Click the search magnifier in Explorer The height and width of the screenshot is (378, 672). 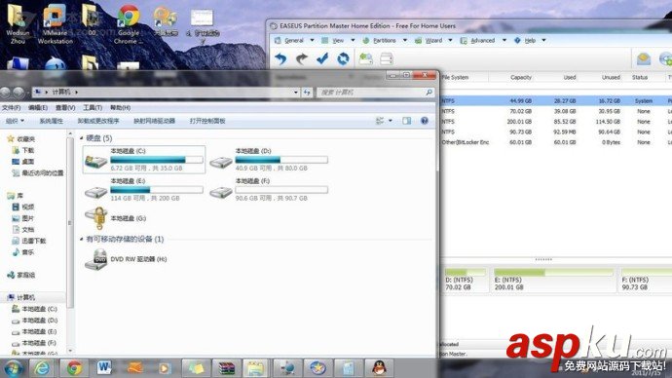coord(429,93)
